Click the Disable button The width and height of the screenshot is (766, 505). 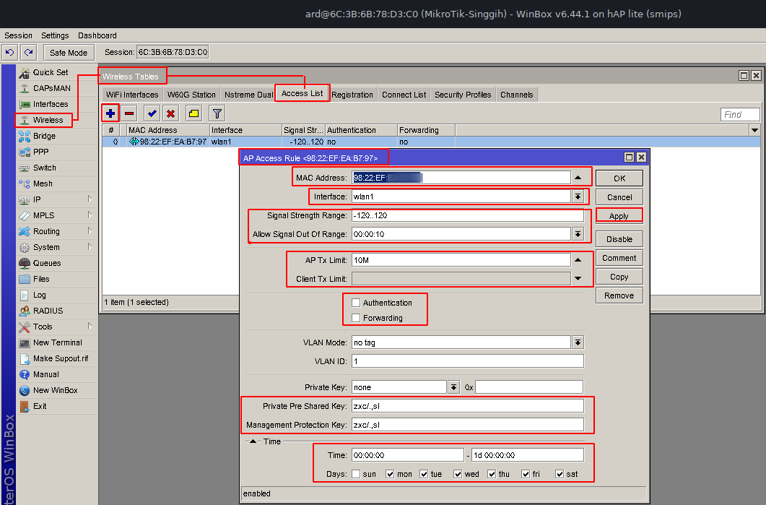point(619,239)
